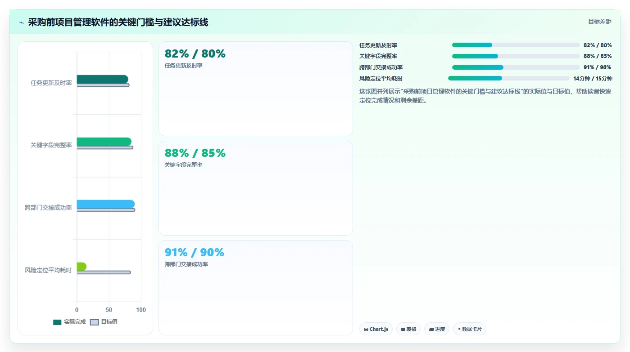Image resolution: width=630 pixels, height=352 pixels.
Task: Click the dark green 任务更新及时率 actual bar
Action: [102, 79]
